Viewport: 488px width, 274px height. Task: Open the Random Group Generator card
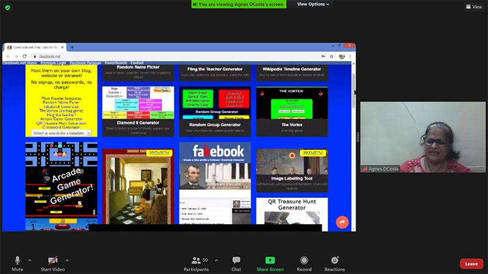click(x=215, y=111)
